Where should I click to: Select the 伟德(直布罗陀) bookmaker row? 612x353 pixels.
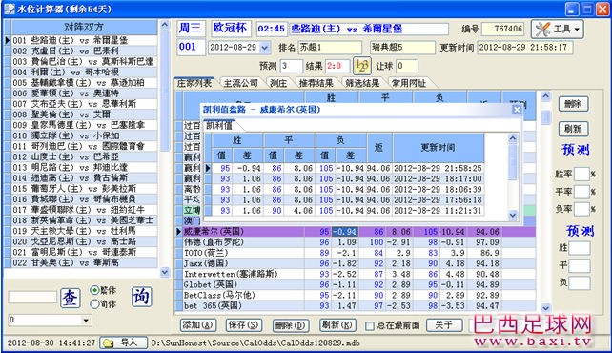click(x=359, y=242)
